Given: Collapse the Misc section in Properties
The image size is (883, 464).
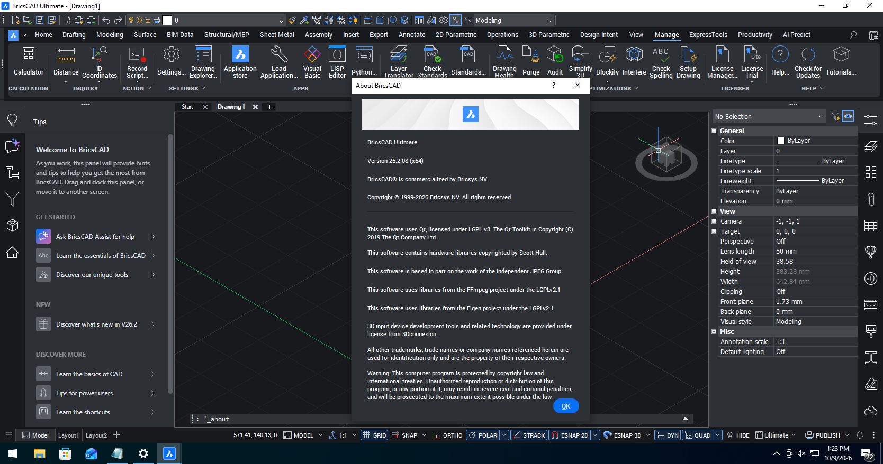Looking at the screenshot, I should click(x=714, y=332).
